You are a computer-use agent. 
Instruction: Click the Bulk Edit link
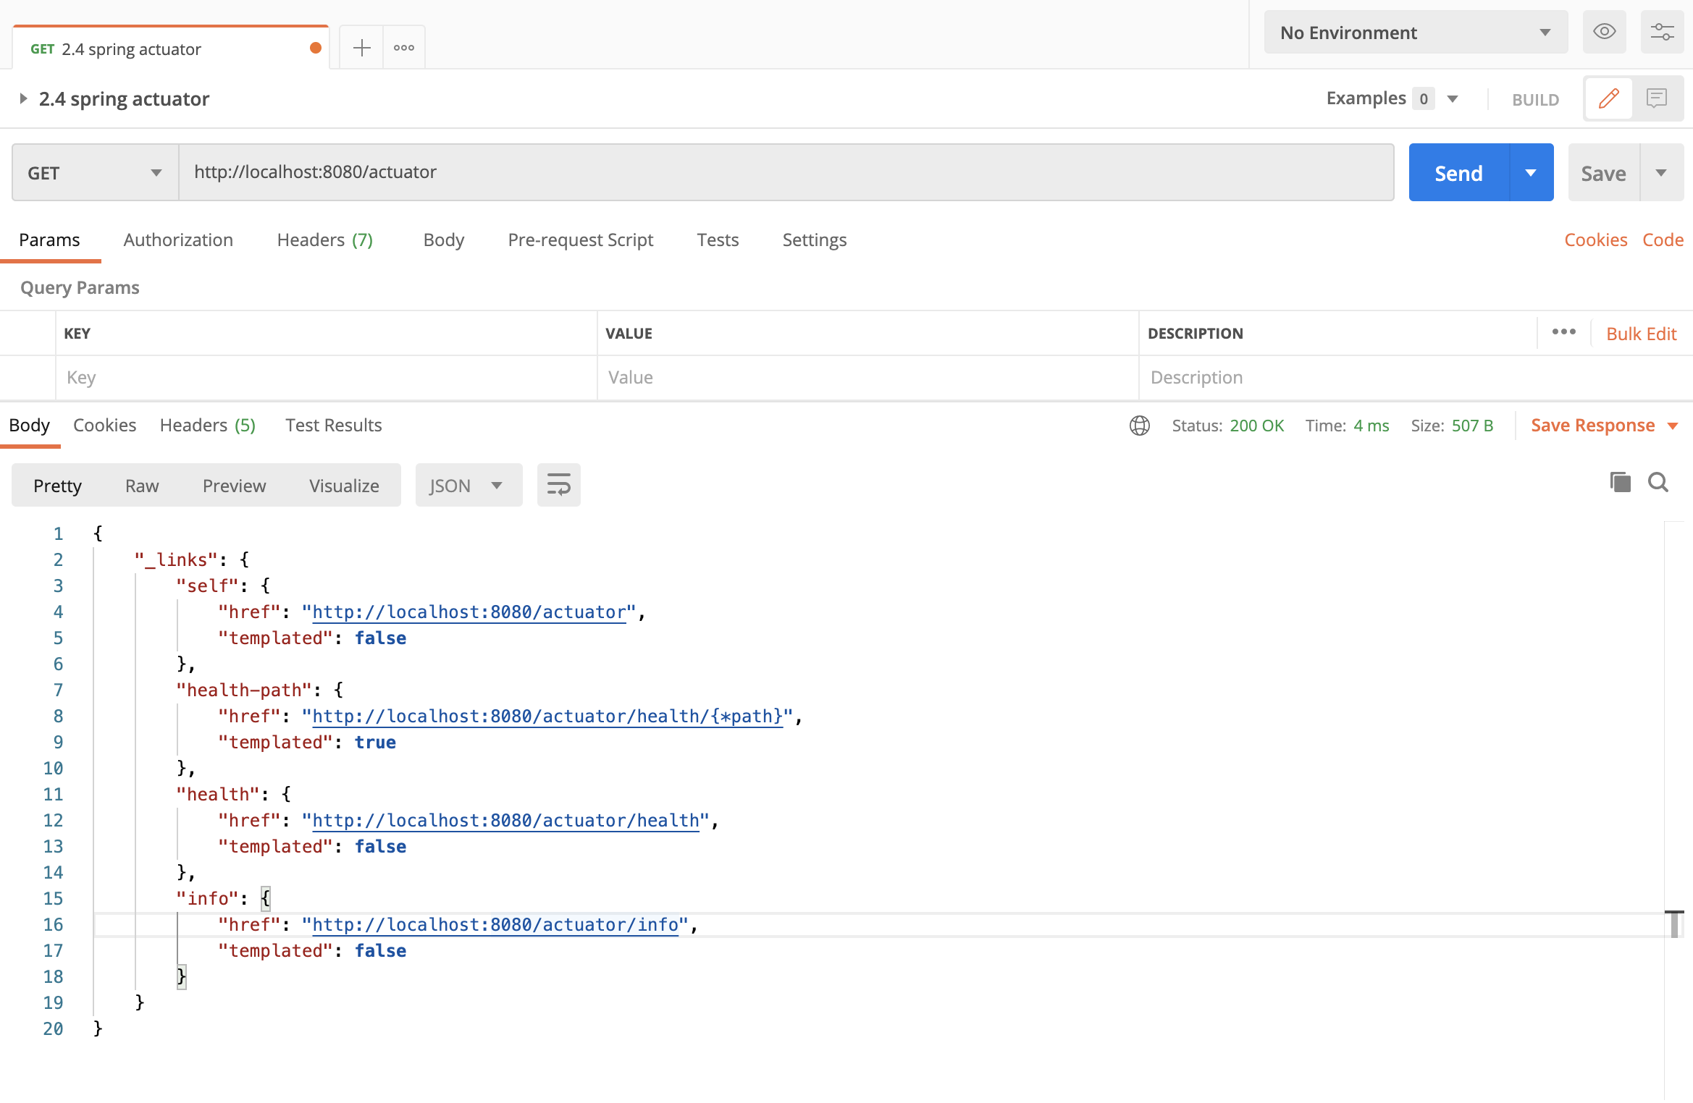point(1641,334)
